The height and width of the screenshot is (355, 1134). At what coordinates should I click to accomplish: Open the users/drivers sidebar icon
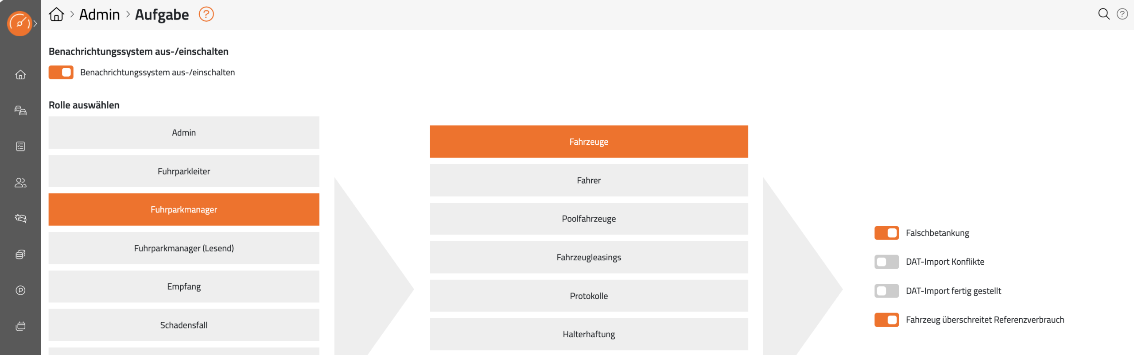20,182
